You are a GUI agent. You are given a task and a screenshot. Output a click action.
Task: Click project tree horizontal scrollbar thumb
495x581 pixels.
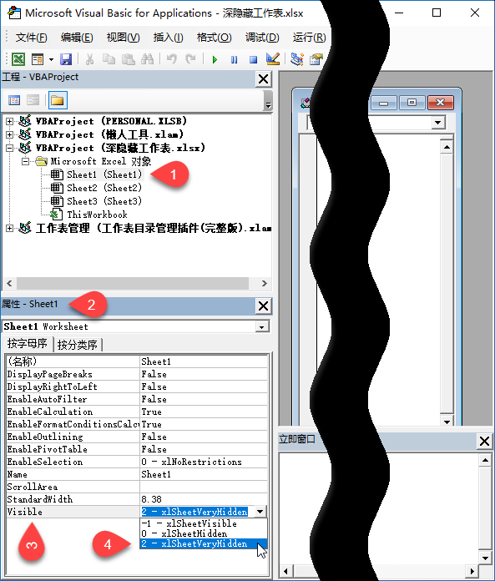point(132,284)
